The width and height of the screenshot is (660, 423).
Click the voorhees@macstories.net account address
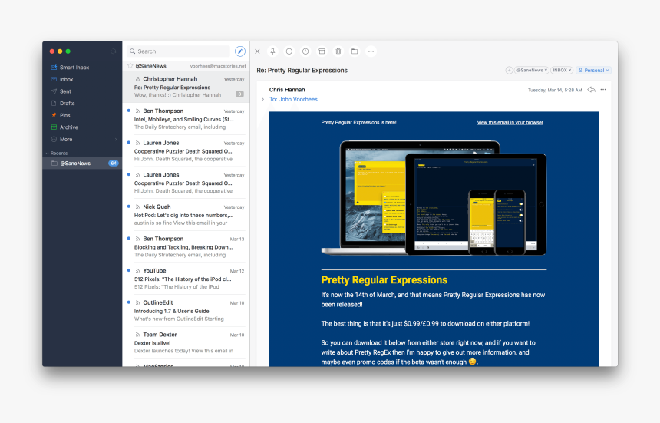(x=218, y=66)
